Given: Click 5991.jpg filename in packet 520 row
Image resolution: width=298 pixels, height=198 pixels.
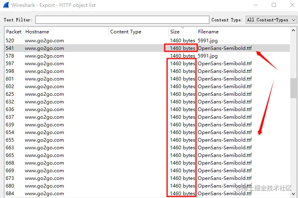Looking at the screenshot, I should click(x=208, y=41).
